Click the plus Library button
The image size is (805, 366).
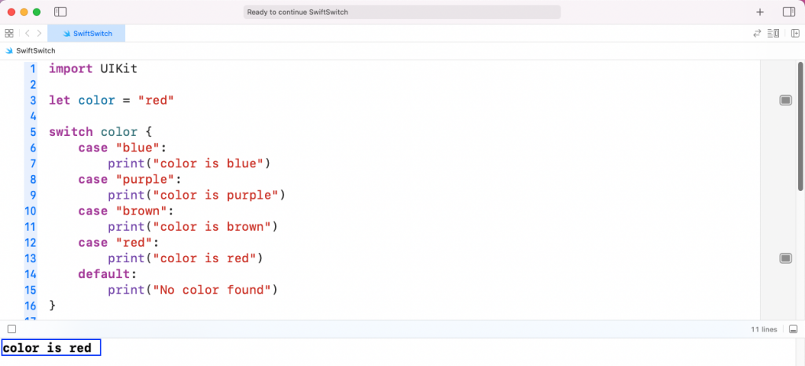pyautogui.click(x=760, y=12)
